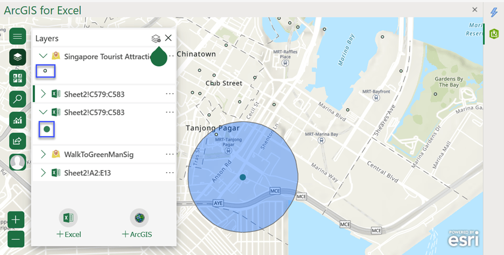
Task: Click the Share map tool
Action: click(17, 141)
